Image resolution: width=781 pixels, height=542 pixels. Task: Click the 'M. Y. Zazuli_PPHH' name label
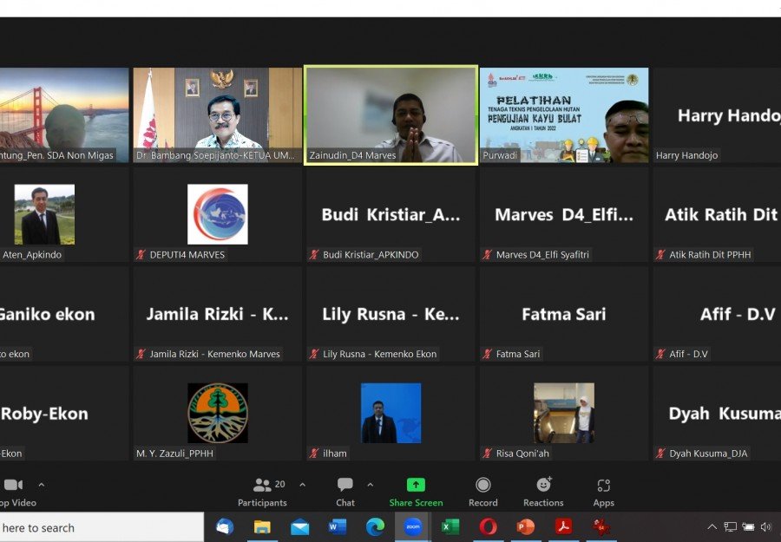coord(174,454)
